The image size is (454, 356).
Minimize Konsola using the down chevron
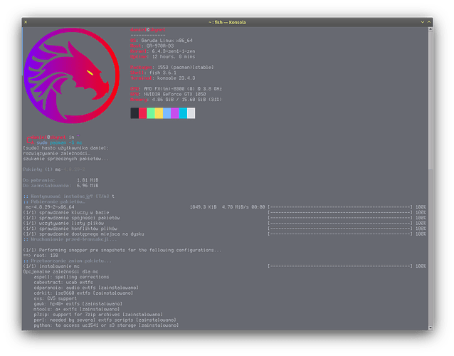(423, 22)
